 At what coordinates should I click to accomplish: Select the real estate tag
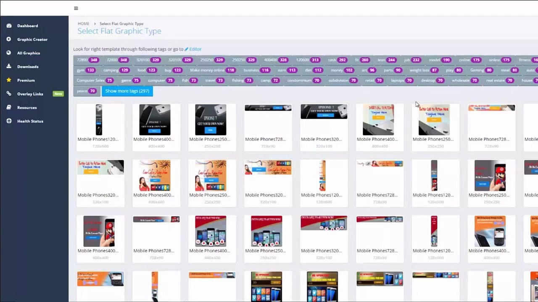pyautogui.click(x=500, y=80)
